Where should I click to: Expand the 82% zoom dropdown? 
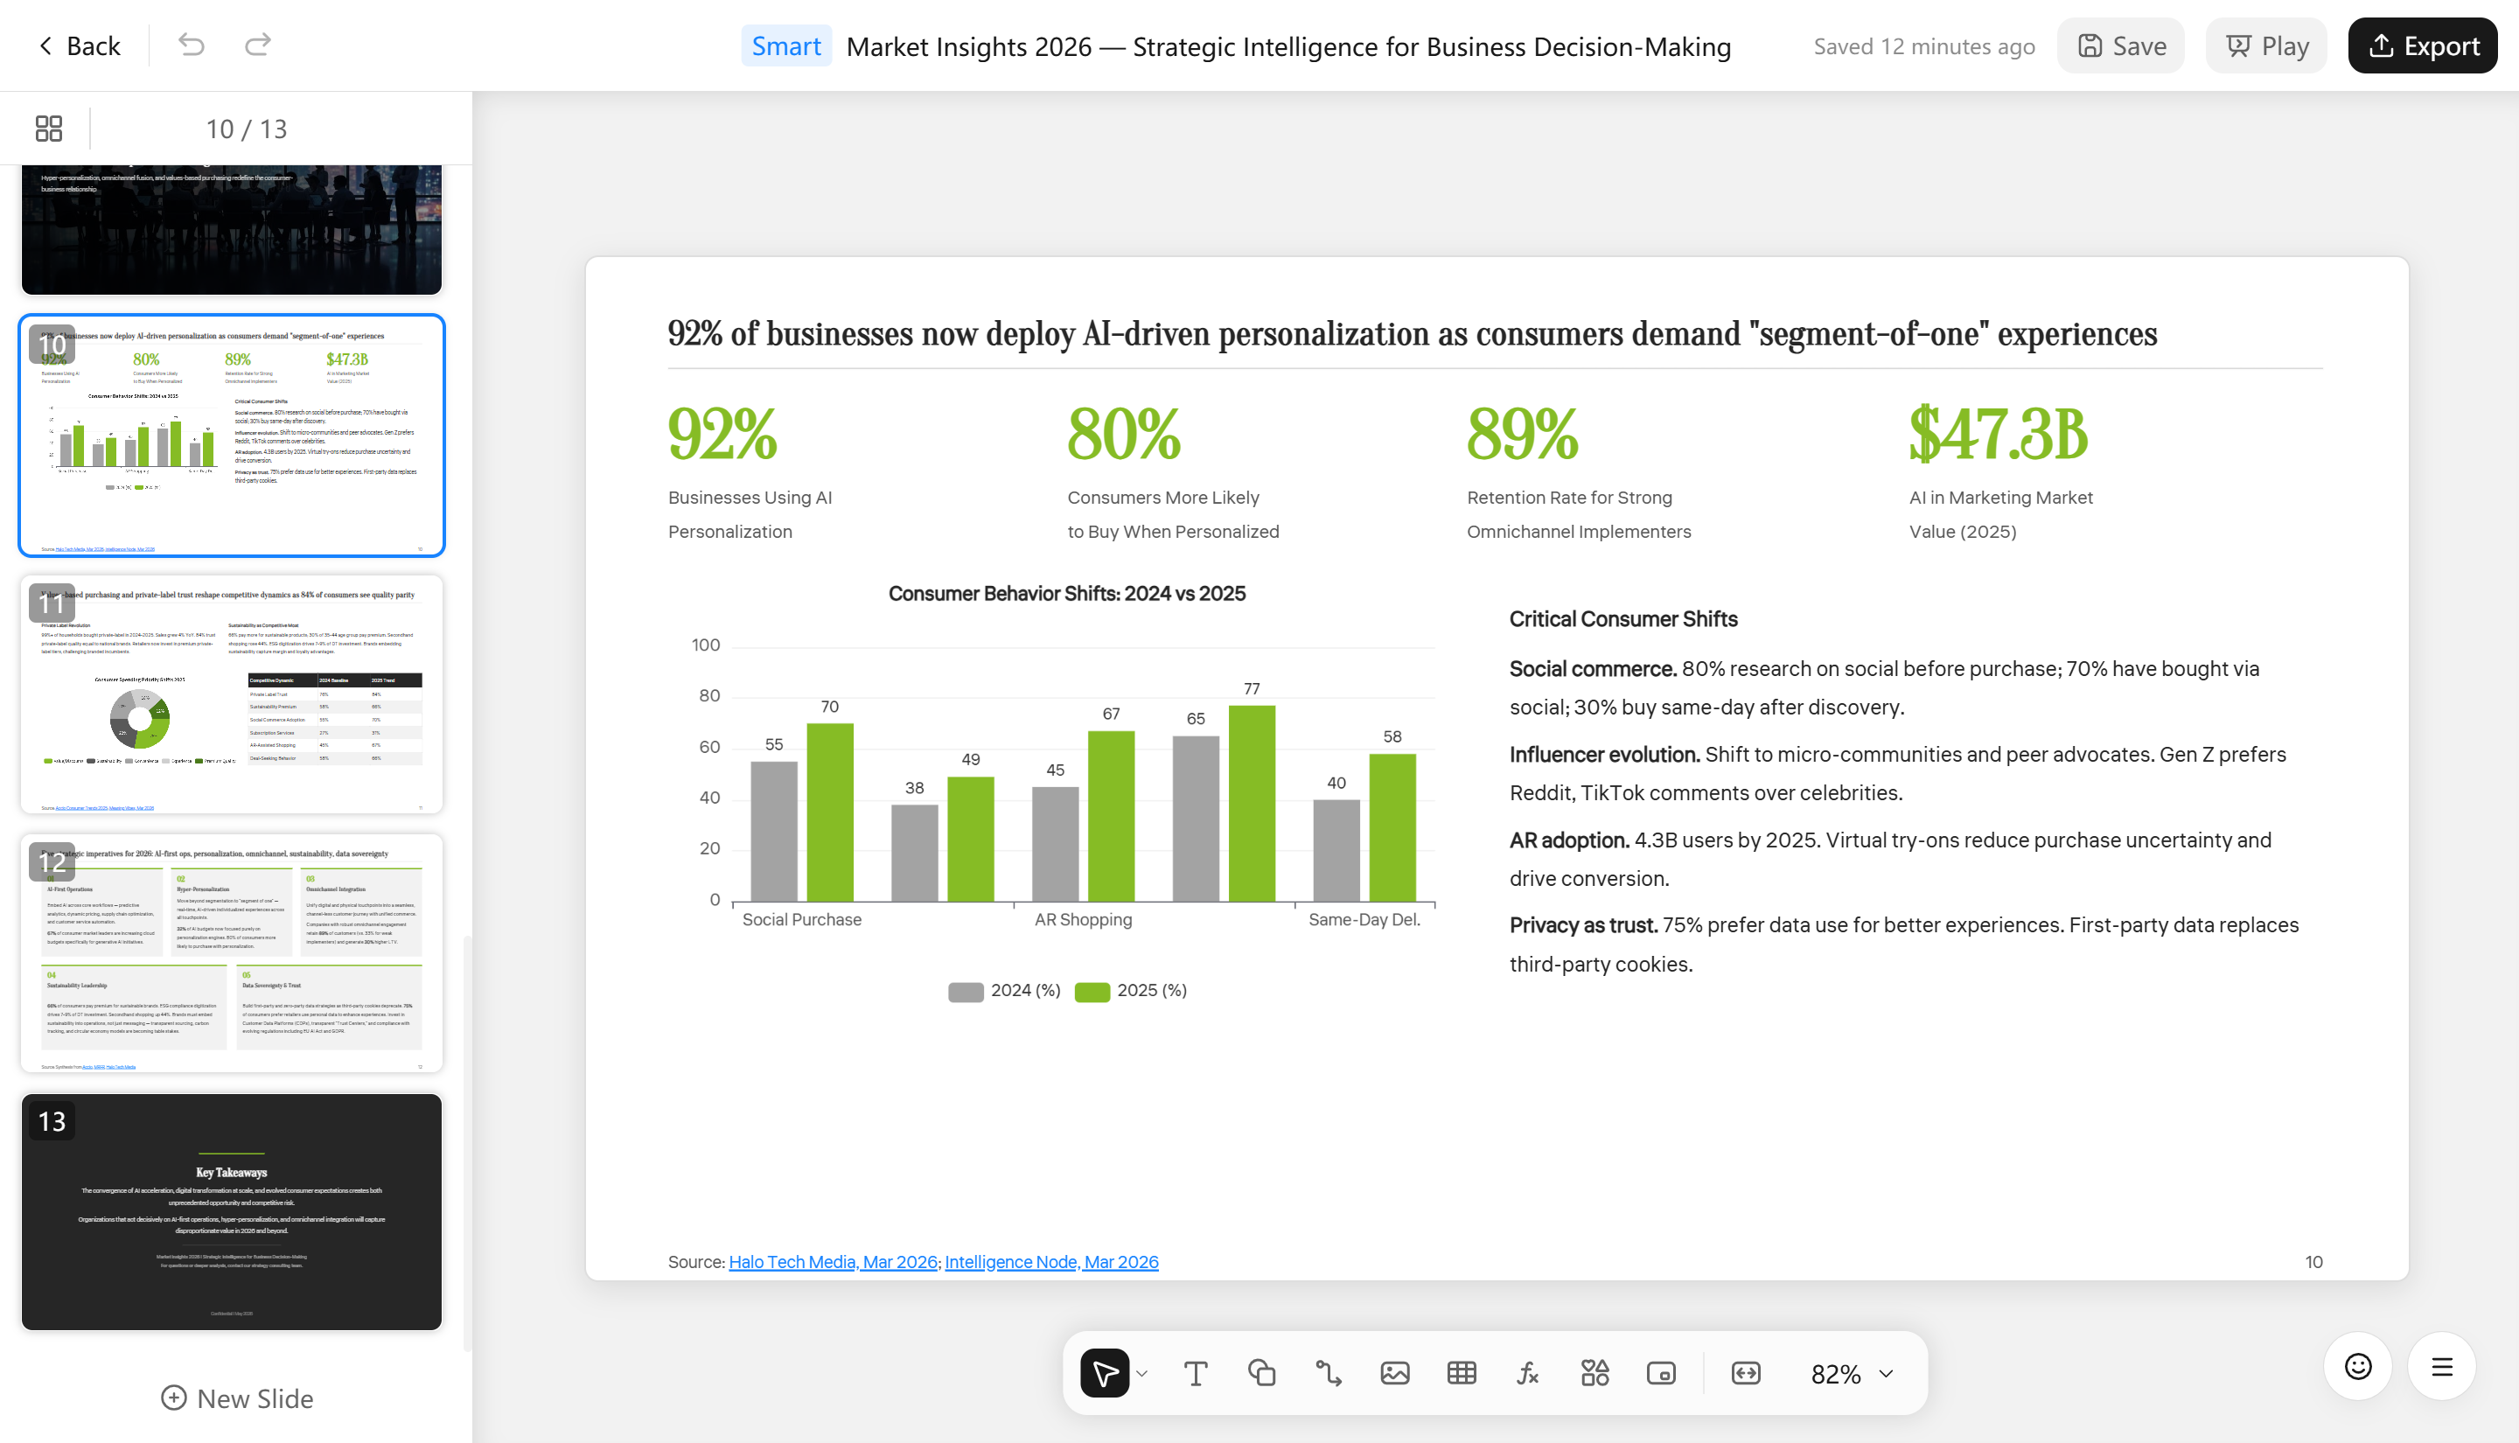pos(1851,1374)
